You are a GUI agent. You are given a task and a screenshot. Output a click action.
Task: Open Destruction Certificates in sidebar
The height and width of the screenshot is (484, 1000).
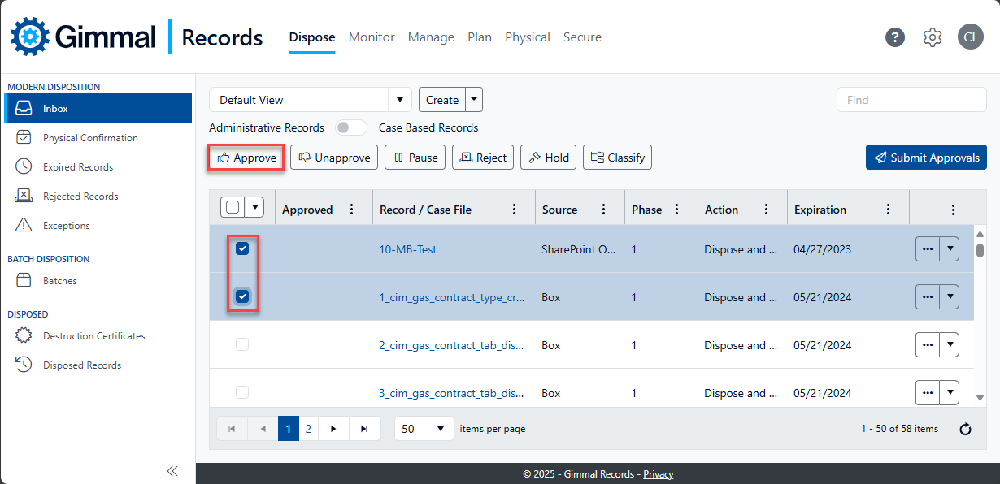93,336
